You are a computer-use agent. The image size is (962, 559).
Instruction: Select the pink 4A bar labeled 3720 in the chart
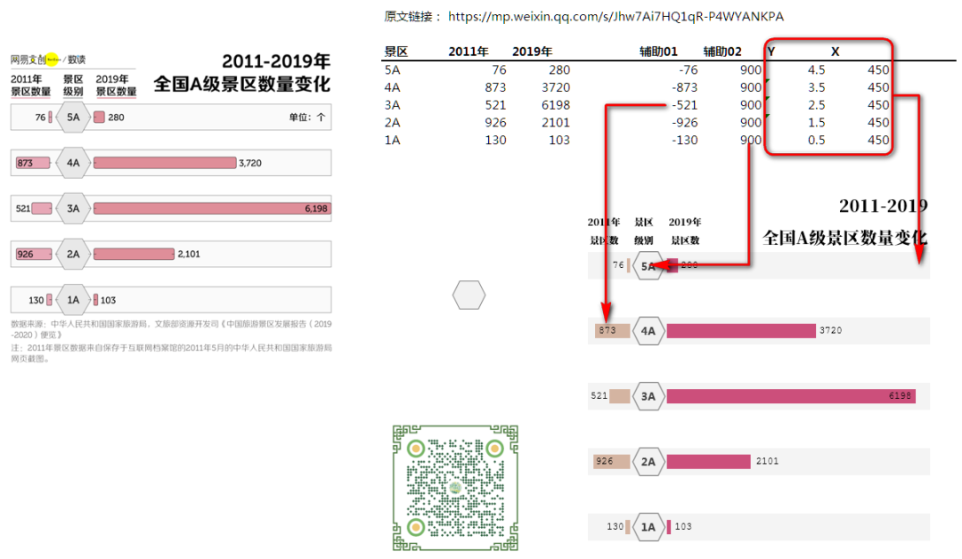coord(742,330)
